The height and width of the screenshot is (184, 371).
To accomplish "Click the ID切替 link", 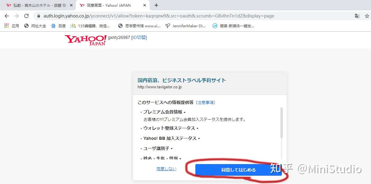I will click(x=139, y=37).
